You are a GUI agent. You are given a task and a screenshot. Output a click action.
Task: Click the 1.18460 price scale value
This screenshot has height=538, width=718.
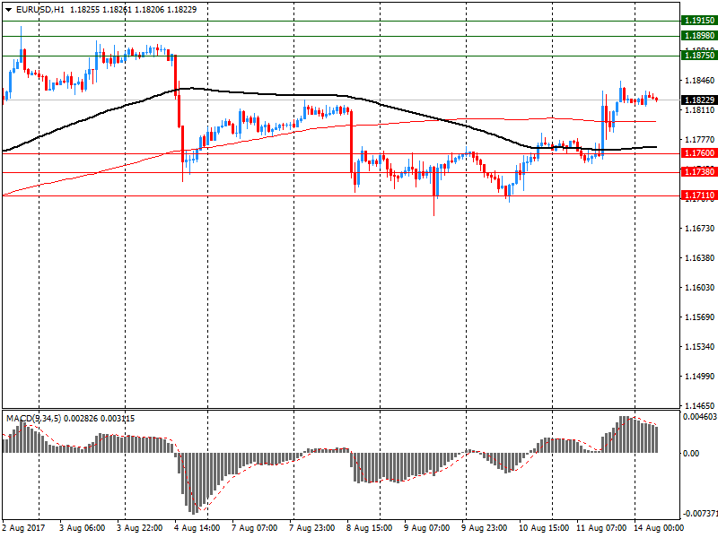[x=699, y=81]
